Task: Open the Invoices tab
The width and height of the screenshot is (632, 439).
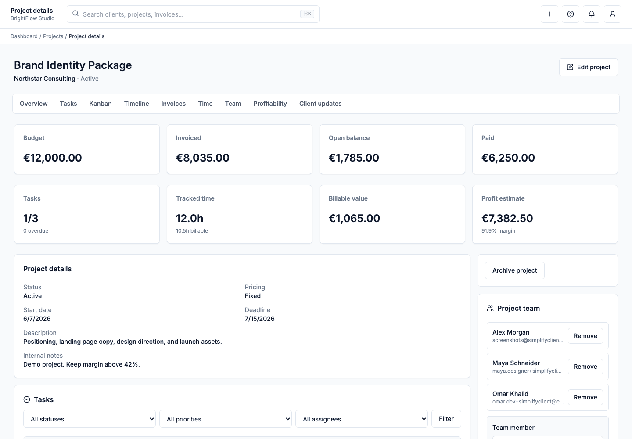Action: click(173, 104)
